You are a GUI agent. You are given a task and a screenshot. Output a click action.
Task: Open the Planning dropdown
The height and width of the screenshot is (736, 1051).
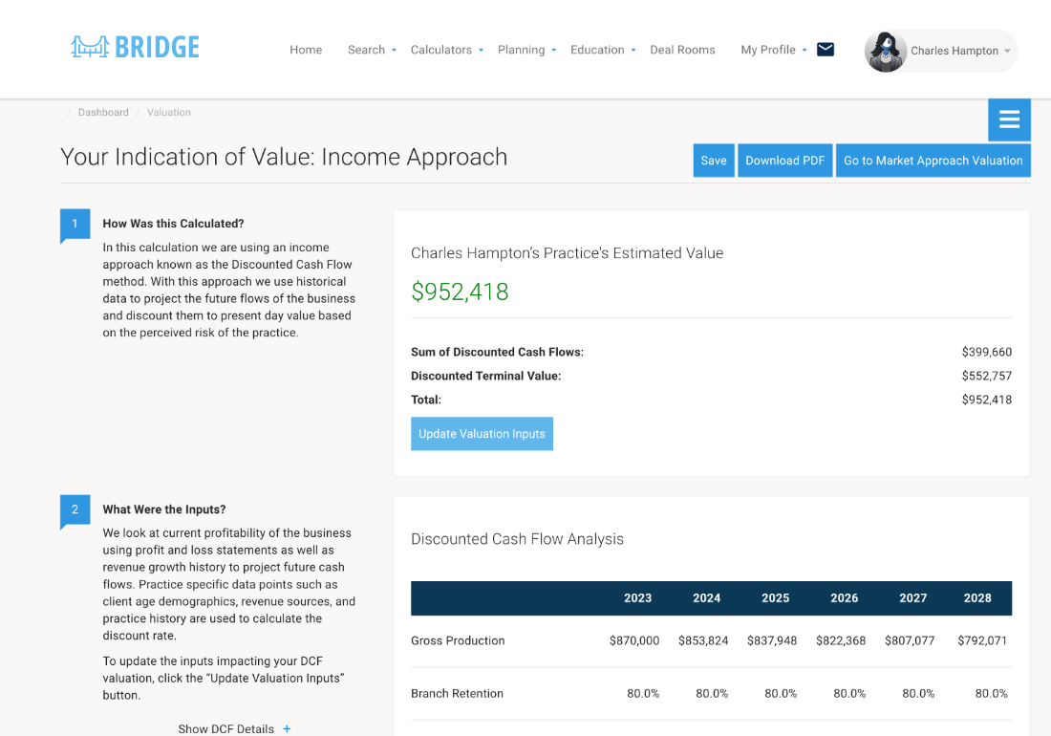(x=526, y=50)
